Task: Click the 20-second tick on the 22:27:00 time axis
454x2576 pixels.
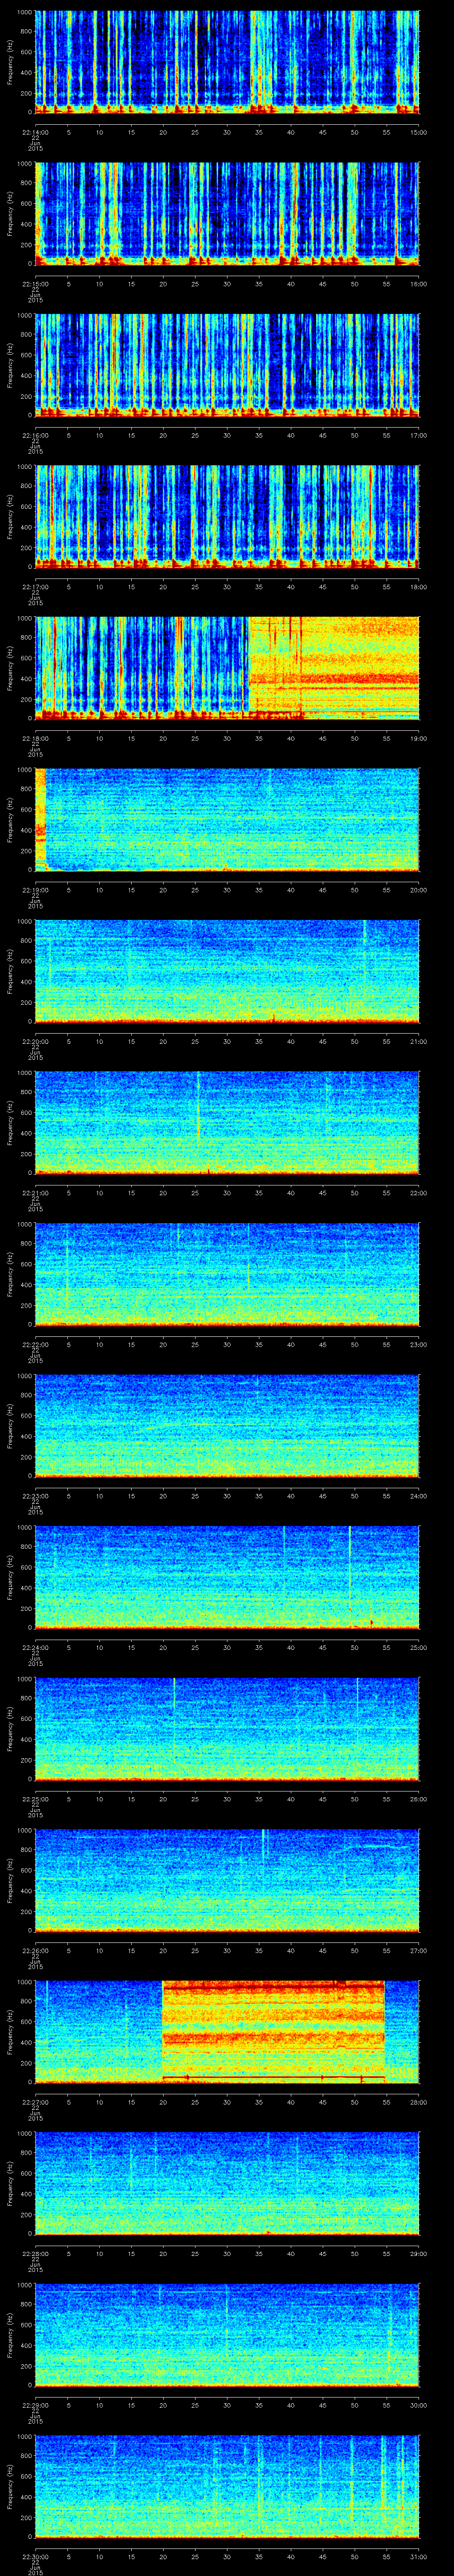Action: coord(164,2101)
